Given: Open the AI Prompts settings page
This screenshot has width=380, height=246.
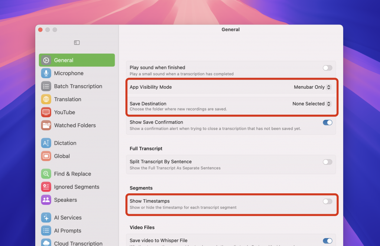Looking at the screenshot, I should [x=68, y=230].
